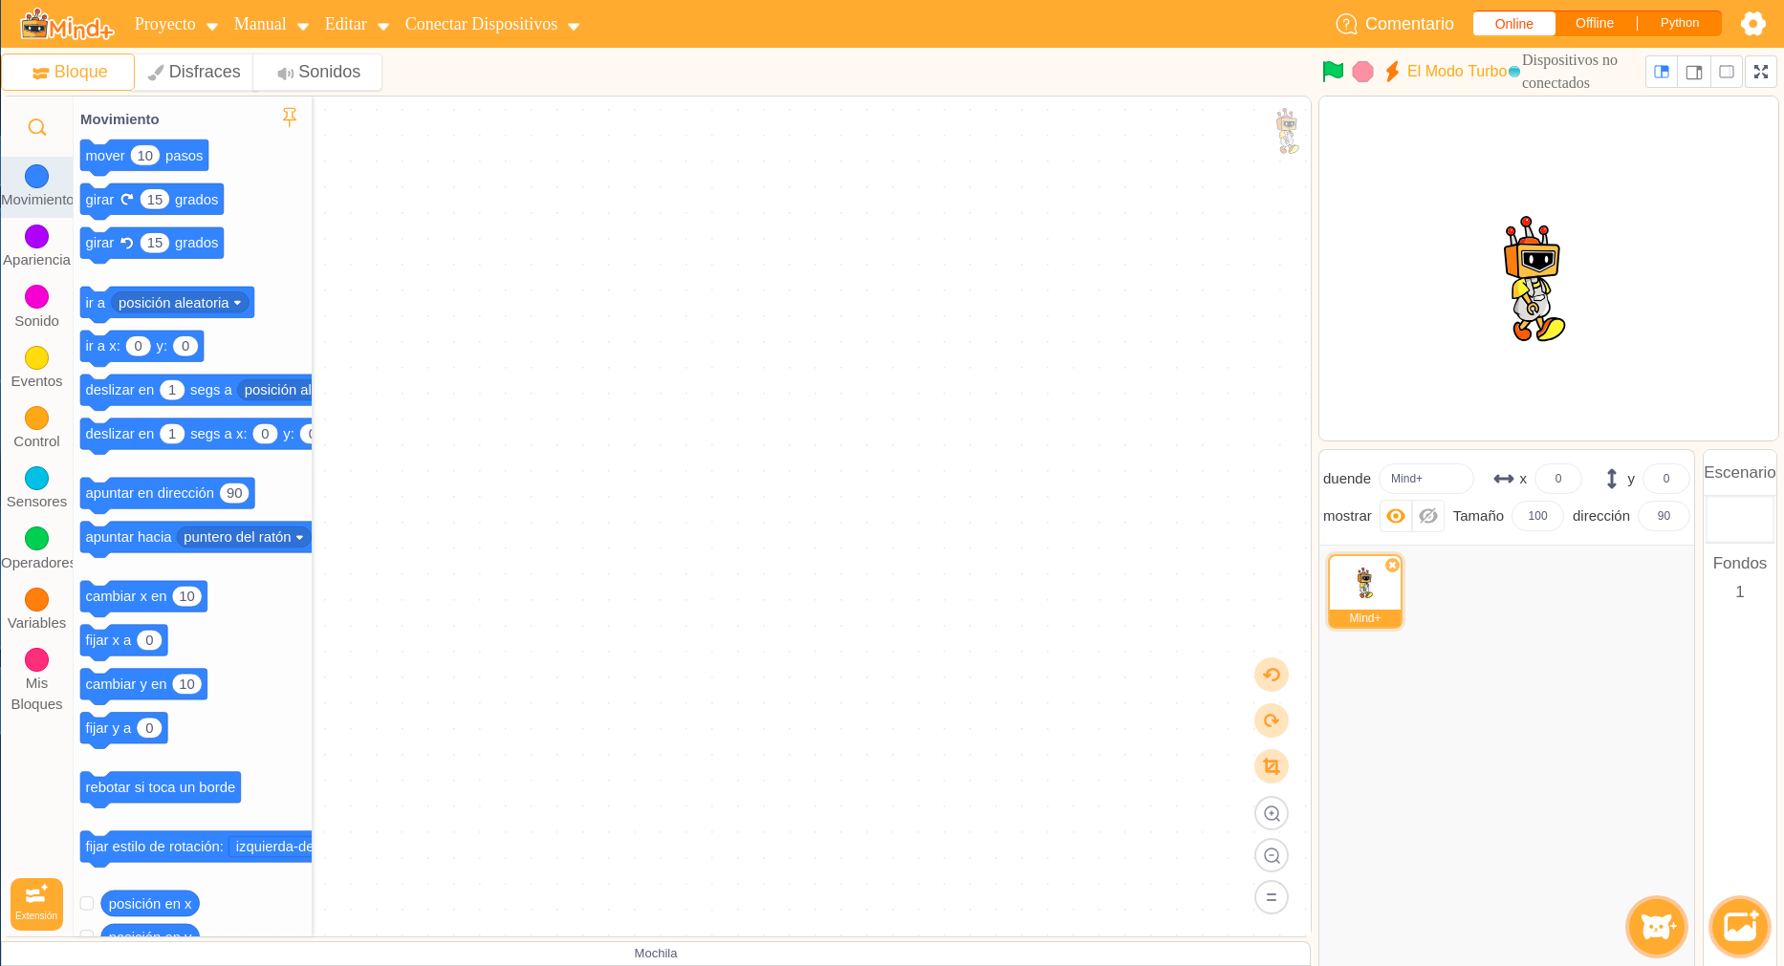This screenshot has height=966, width=1784.
Task: Switch to the Sonidos tab
Action: coord(318,73)
